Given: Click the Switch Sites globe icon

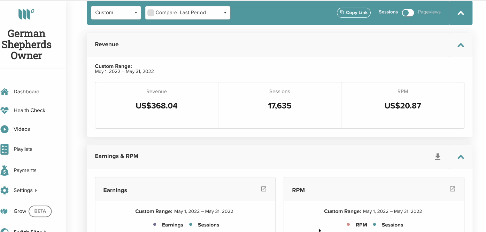Looking at the screenshot, I should (x=5, y=230).
